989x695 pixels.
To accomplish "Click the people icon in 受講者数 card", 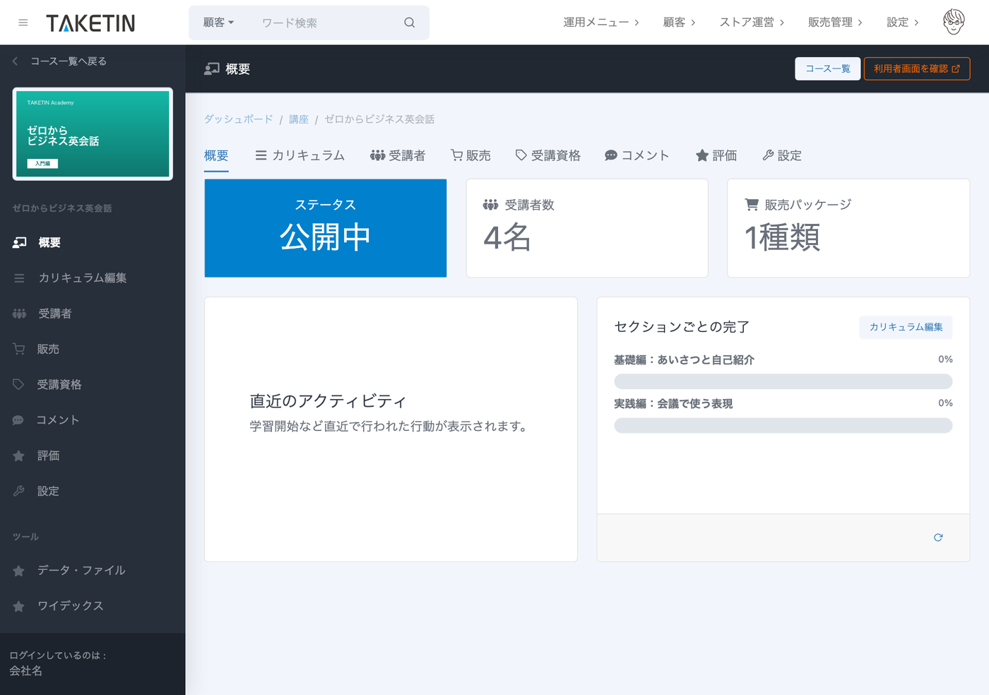I will pyautogui.click(x=490, y=205).
